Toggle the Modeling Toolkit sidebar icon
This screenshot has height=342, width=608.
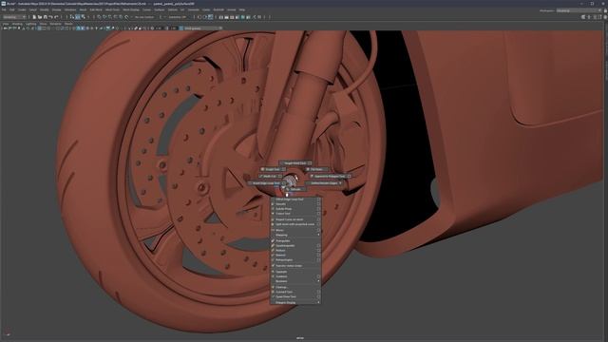pyautogui.click(x=582, y=17)
